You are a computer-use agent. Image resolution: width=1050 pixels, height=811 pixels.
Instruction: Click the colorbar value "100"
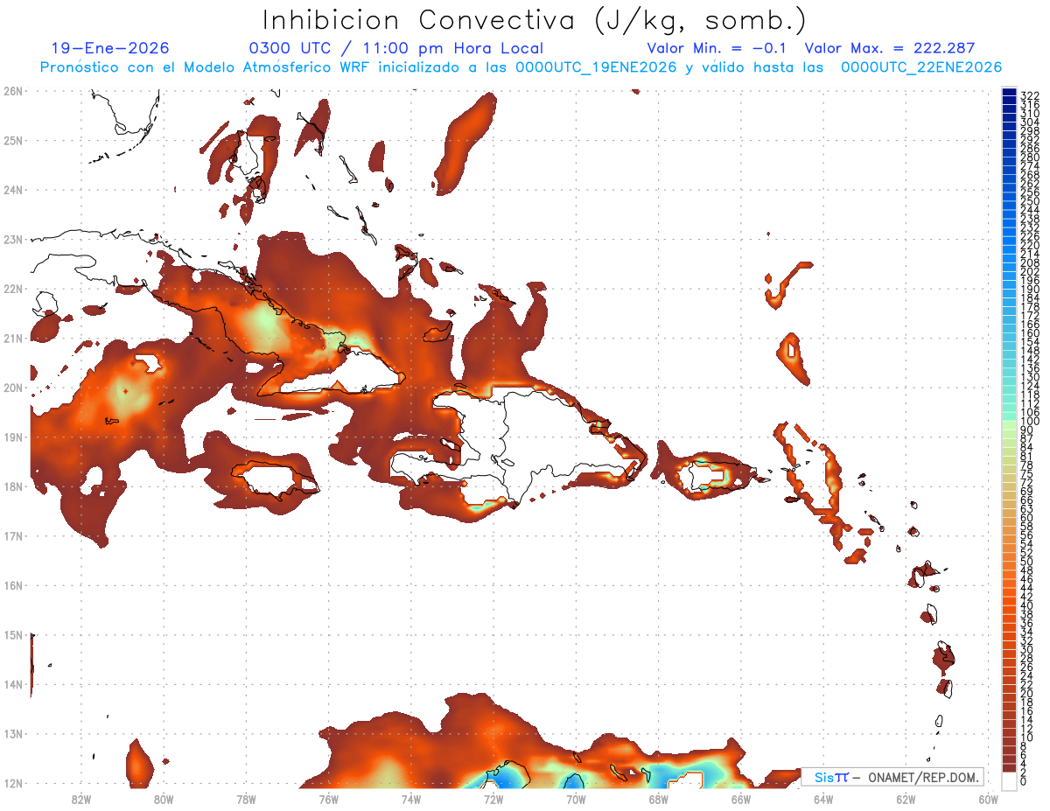(1030, 421)
